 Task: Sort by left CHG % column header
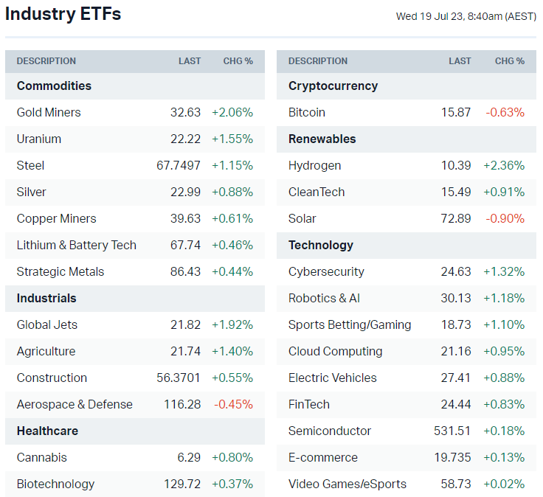point(238,61)
